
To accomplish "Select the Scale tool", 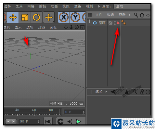I will (25, 17).
